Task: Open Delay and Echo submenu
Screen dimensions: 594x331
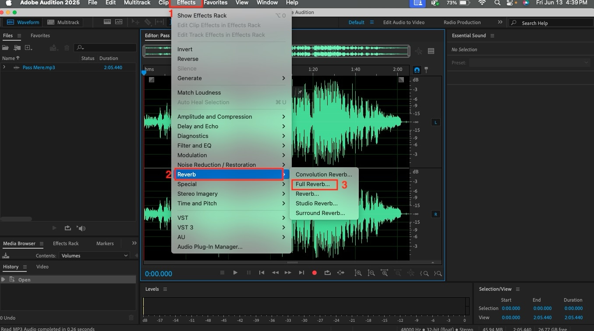Action: (x=231, y=126)
